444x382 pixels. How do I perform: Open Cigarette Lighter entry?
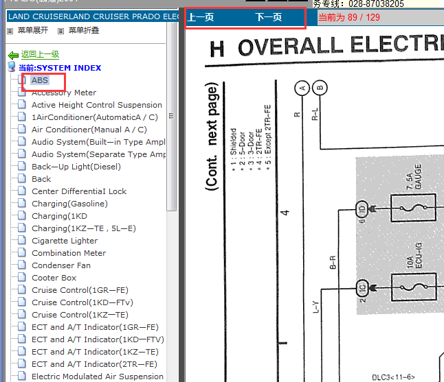(65, 241)
